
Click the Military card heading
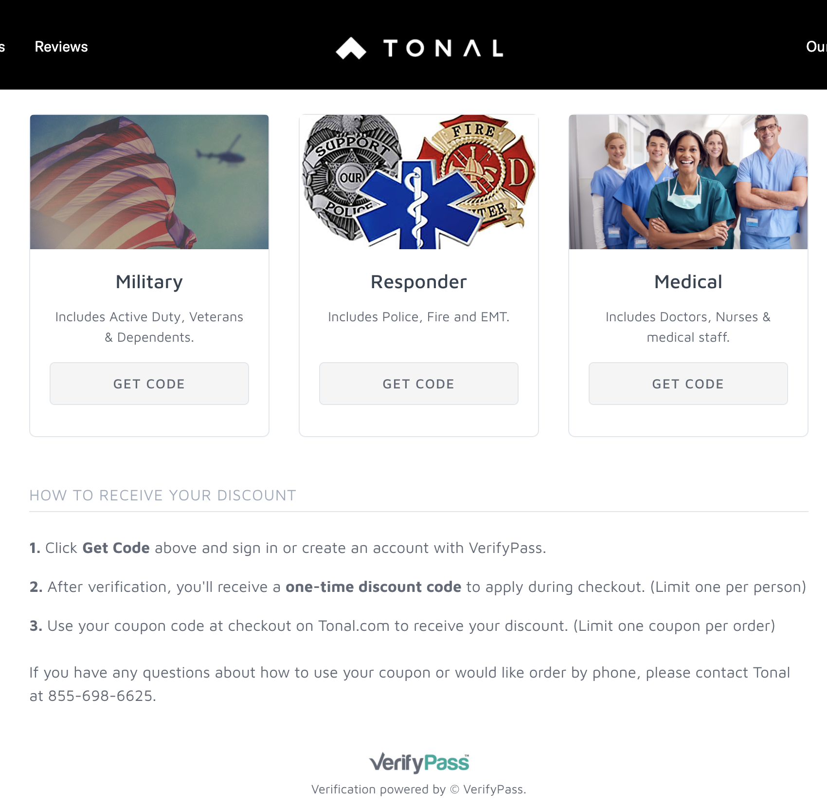(x=149, y=282)
